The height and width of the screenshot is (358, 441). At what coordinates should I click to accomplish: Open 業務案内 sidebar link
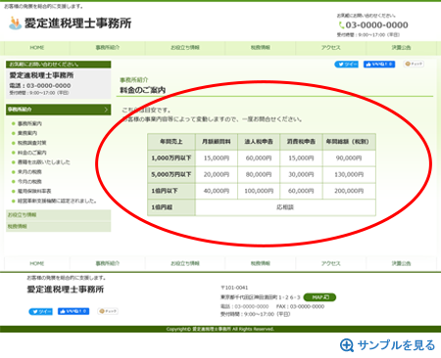27,133
